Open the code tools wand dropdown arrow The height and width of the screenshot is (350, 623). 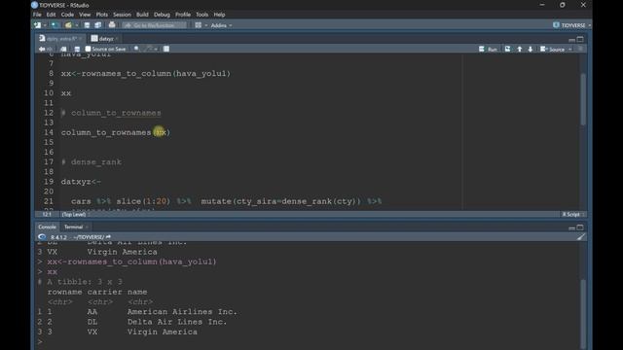156,50
